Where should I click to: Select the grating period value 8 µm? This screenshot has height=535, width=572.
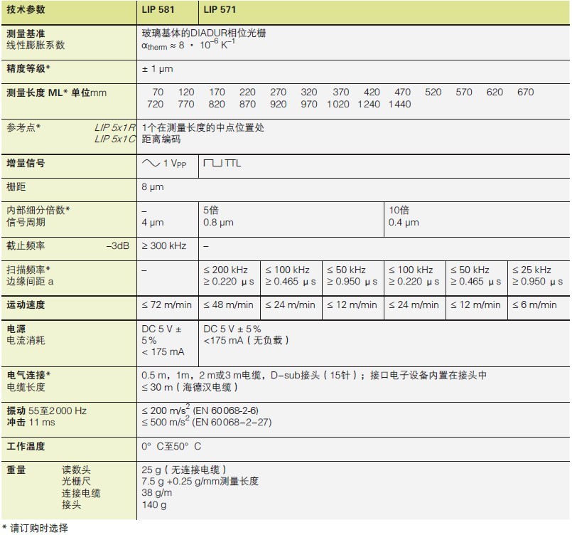click(x=153, y=187)
